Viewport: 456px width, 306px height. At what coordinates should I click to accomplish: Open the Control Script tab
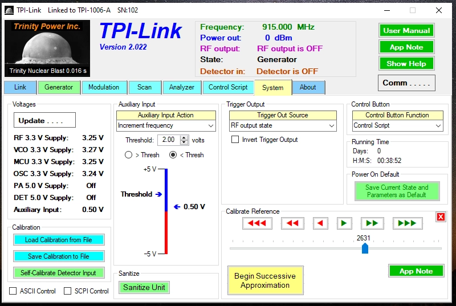[x=228, y=87]
